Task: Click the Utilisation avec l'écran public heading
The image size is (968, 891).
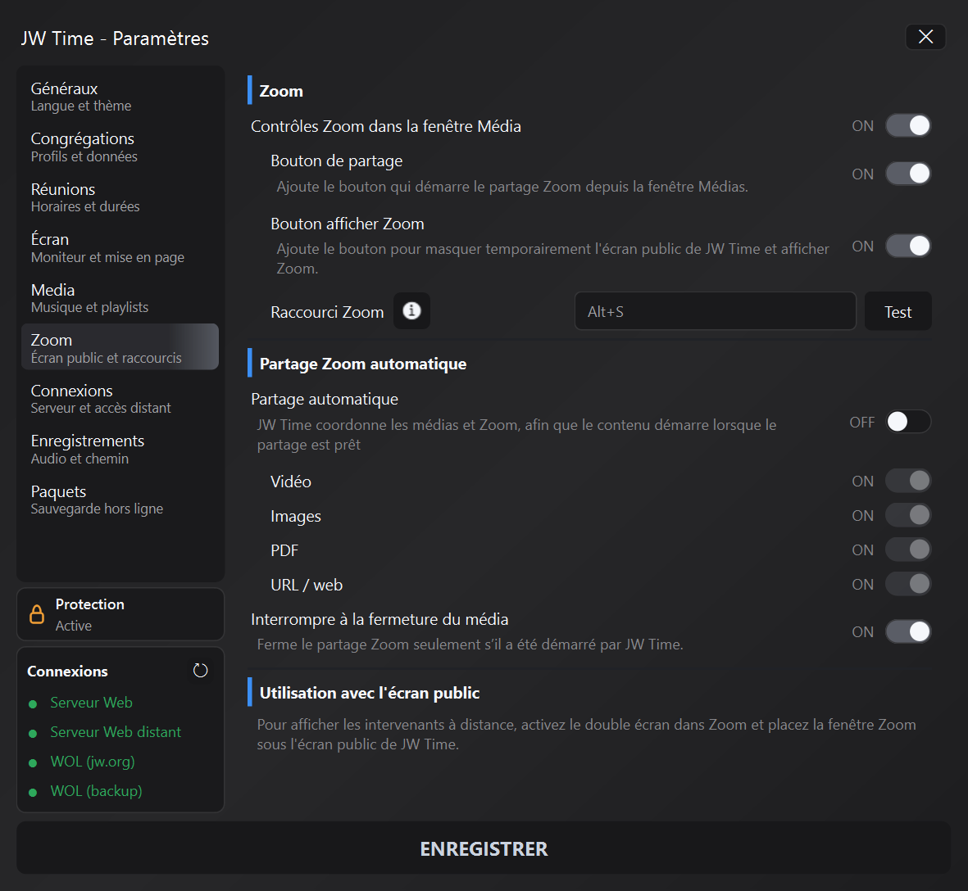Action: click(x=369, y=693)
